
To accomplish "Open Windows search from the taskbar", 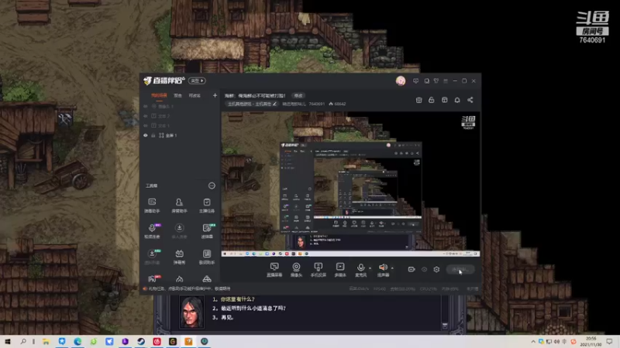I will pyautogui.click(x=23, y=342).
